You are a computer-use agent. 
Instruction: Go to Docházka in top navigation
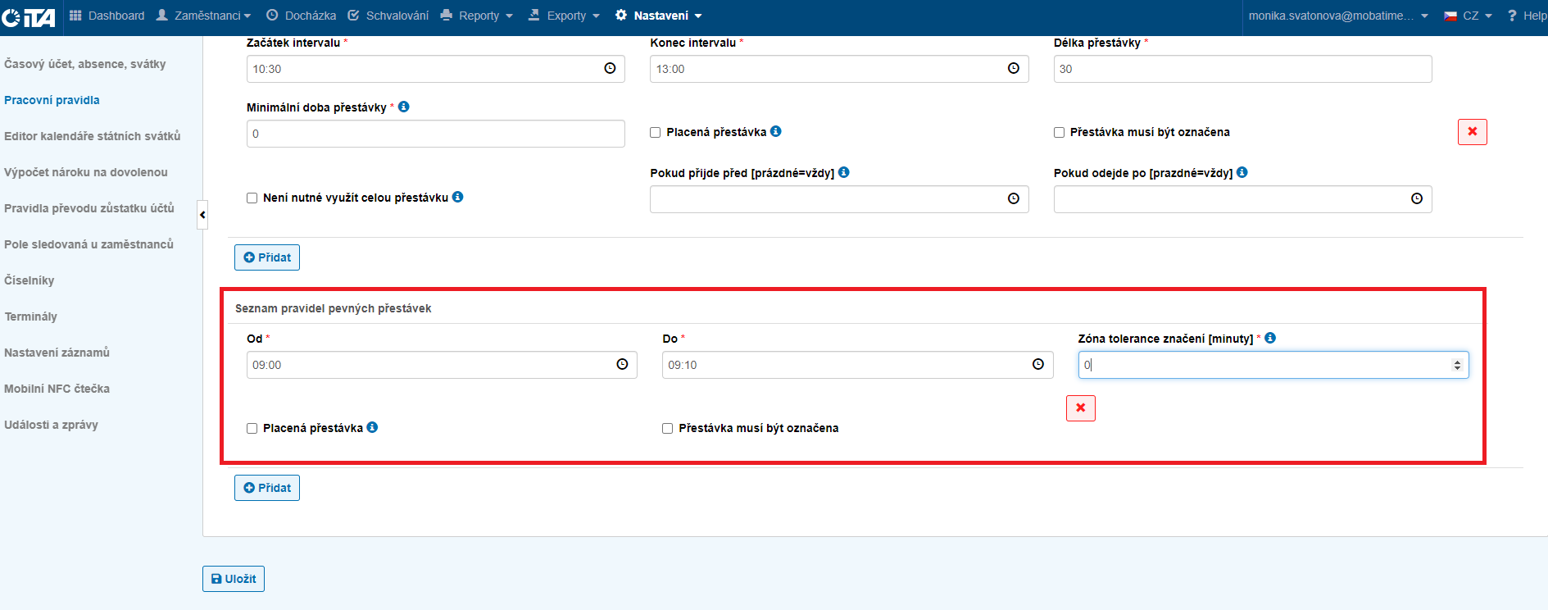301,16
